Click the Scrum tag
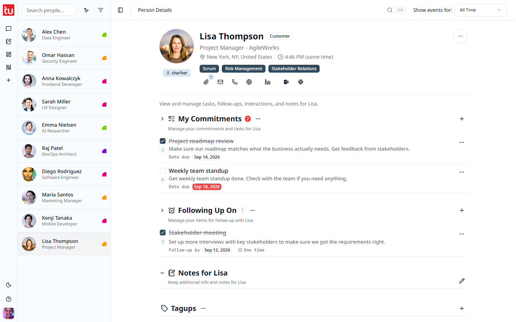The image size is (516, 322). (209, 69)
